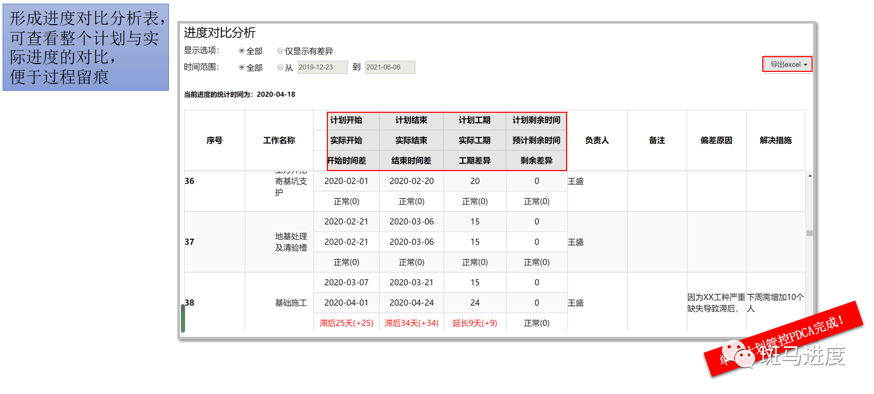This screenshot has height=394, width=874.
Task: Click 王盛 in row 38
Action: pos(575,303)
